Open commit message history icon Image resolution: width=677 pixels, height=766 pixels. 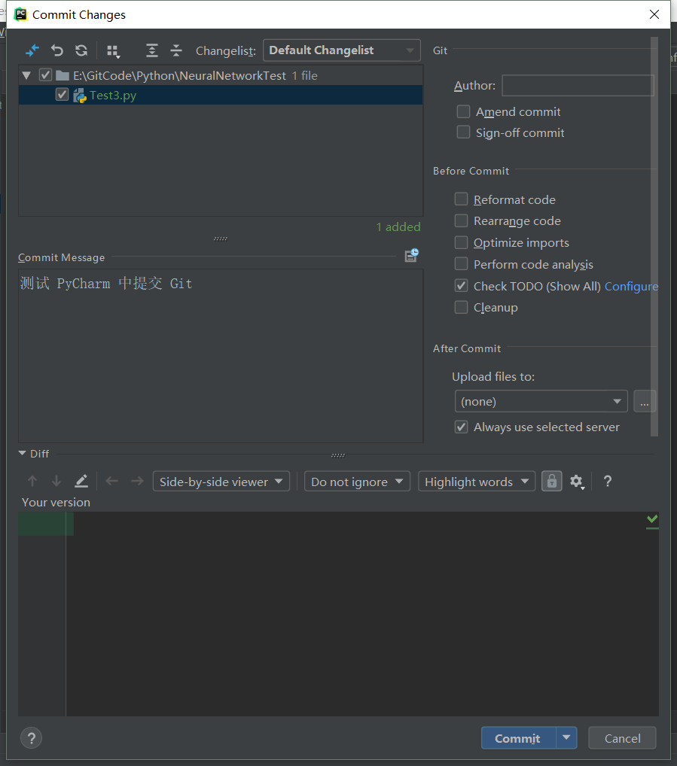[x=411, y=256]
